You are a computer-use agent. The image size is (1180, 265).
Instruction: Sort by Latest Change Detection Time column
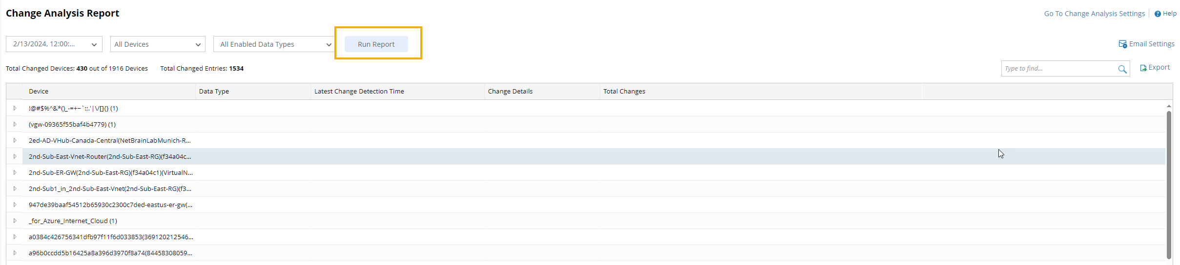point(359,92)
